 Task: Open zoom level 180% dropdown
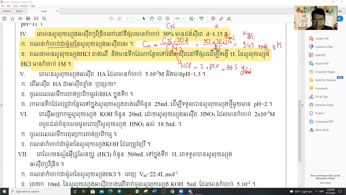pos(179,19)
